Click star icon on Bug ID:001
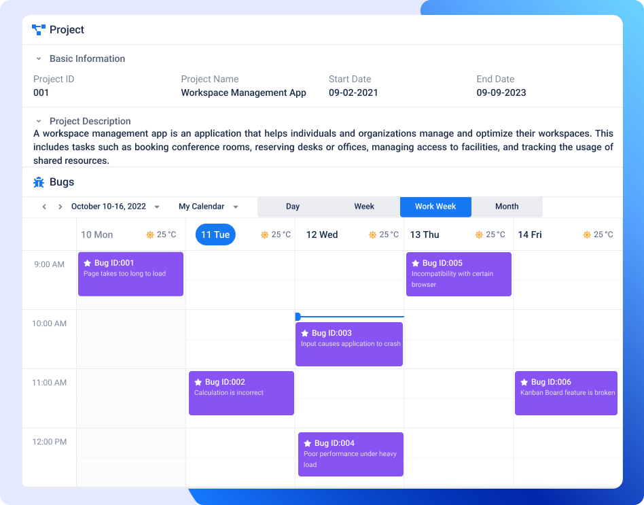 87,263
